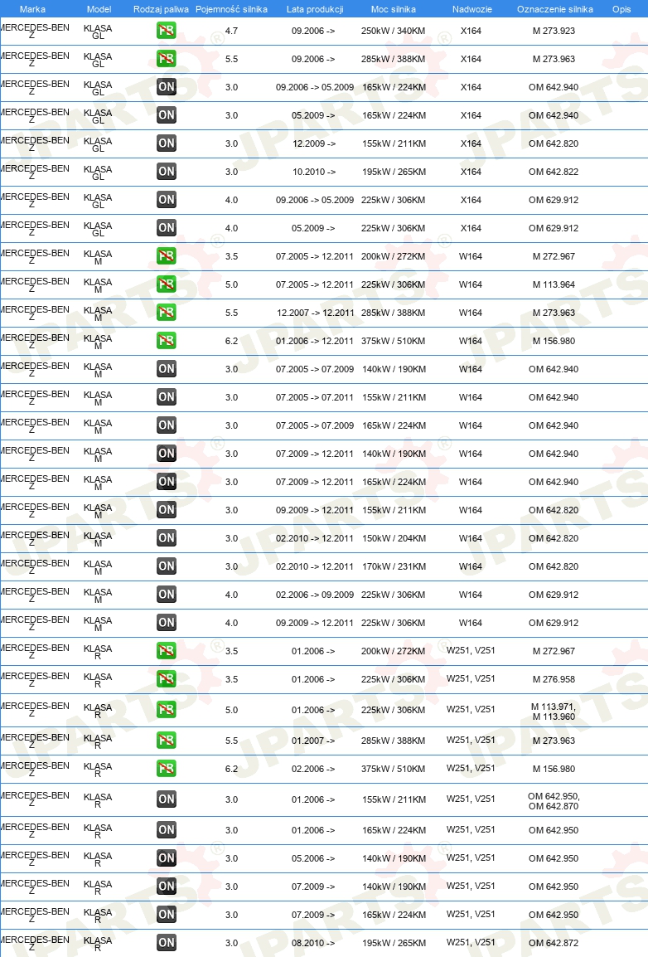Click W164 body in the M 113.964 row
648x957 pixels.
[471, 284]
